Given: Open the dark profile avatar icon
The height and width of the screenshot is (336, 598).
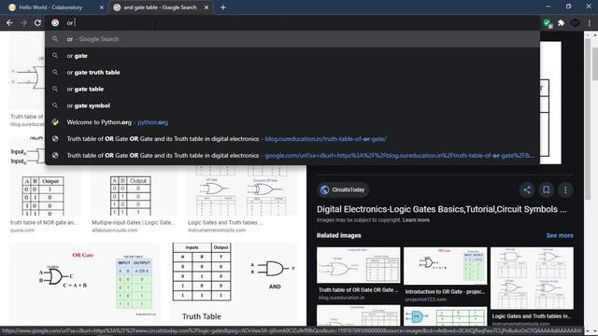Looking at the screenshot, I should tap(576, 23).
